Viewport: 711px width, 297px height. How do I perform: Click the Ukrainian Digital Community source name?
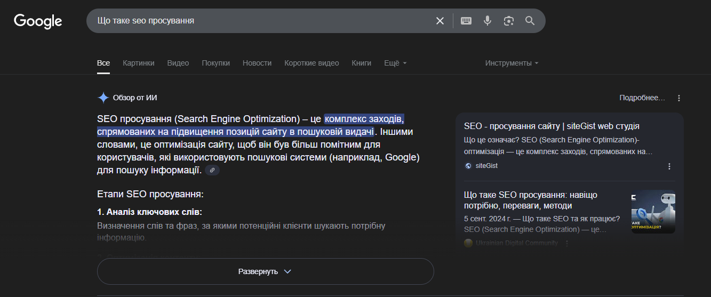coord(517,243)
